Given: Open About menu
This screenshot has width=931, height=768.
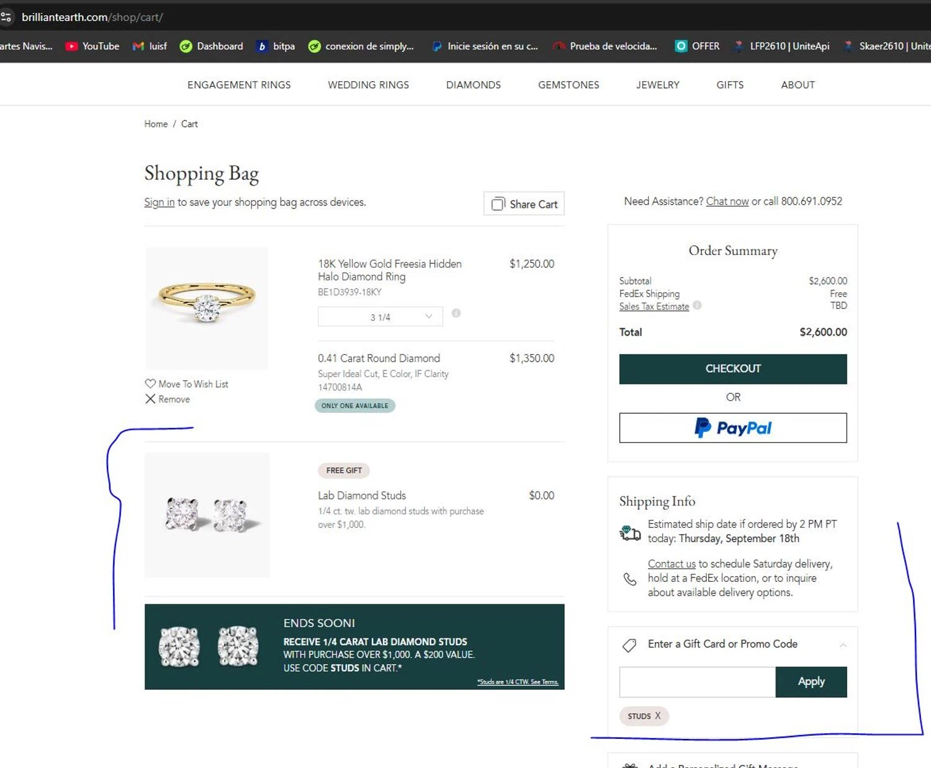Looking at the screenshot, I should 798,85.
